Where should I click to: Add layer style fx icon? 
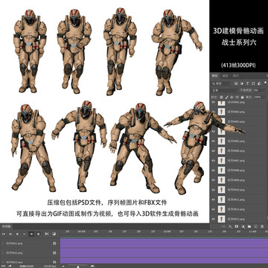pyautogui.click(x=230, y=226)
